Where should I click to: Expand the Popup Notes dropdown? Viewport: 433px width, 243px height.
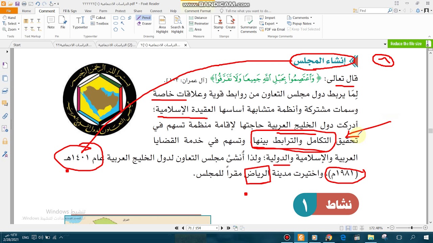pyautogui.click(x=314, y=24)
